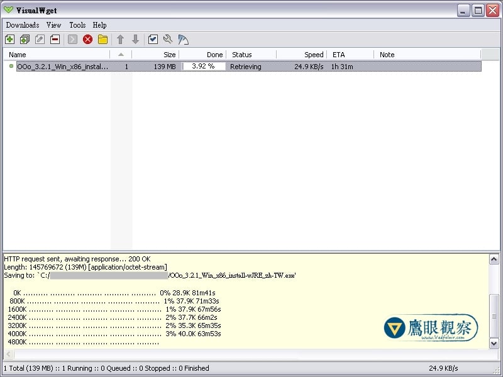Sort by the ETA column header
The image size is (503, 377).
click(350, 55)
